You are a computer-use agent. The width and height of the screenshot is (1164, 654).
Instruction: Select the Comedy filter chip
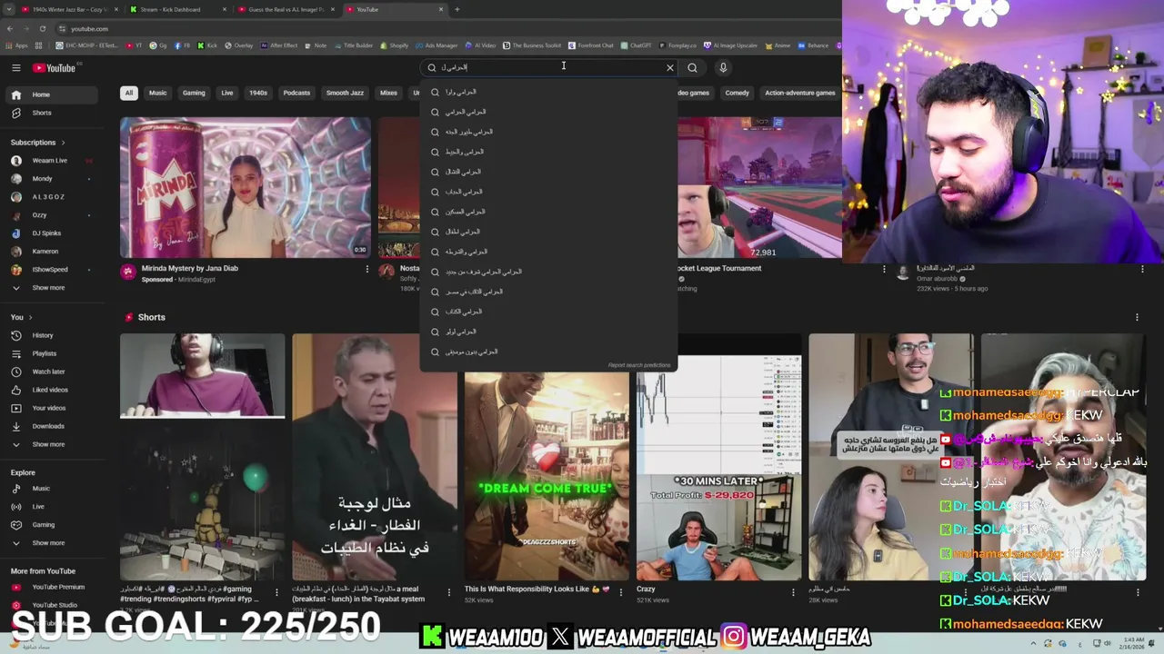[738, 93]
